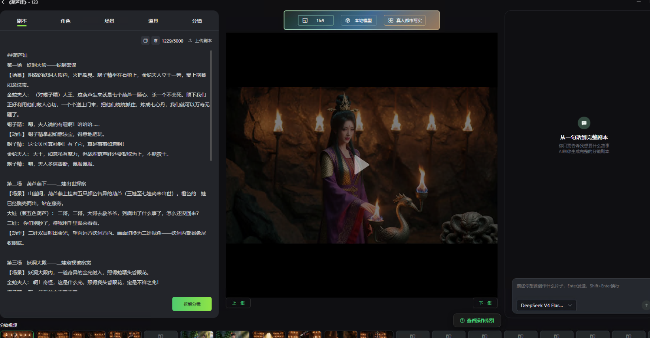Click the send arrow icon in chat box
The height and width of the screenshot is (338, 650).
click(x=646, y=305)
